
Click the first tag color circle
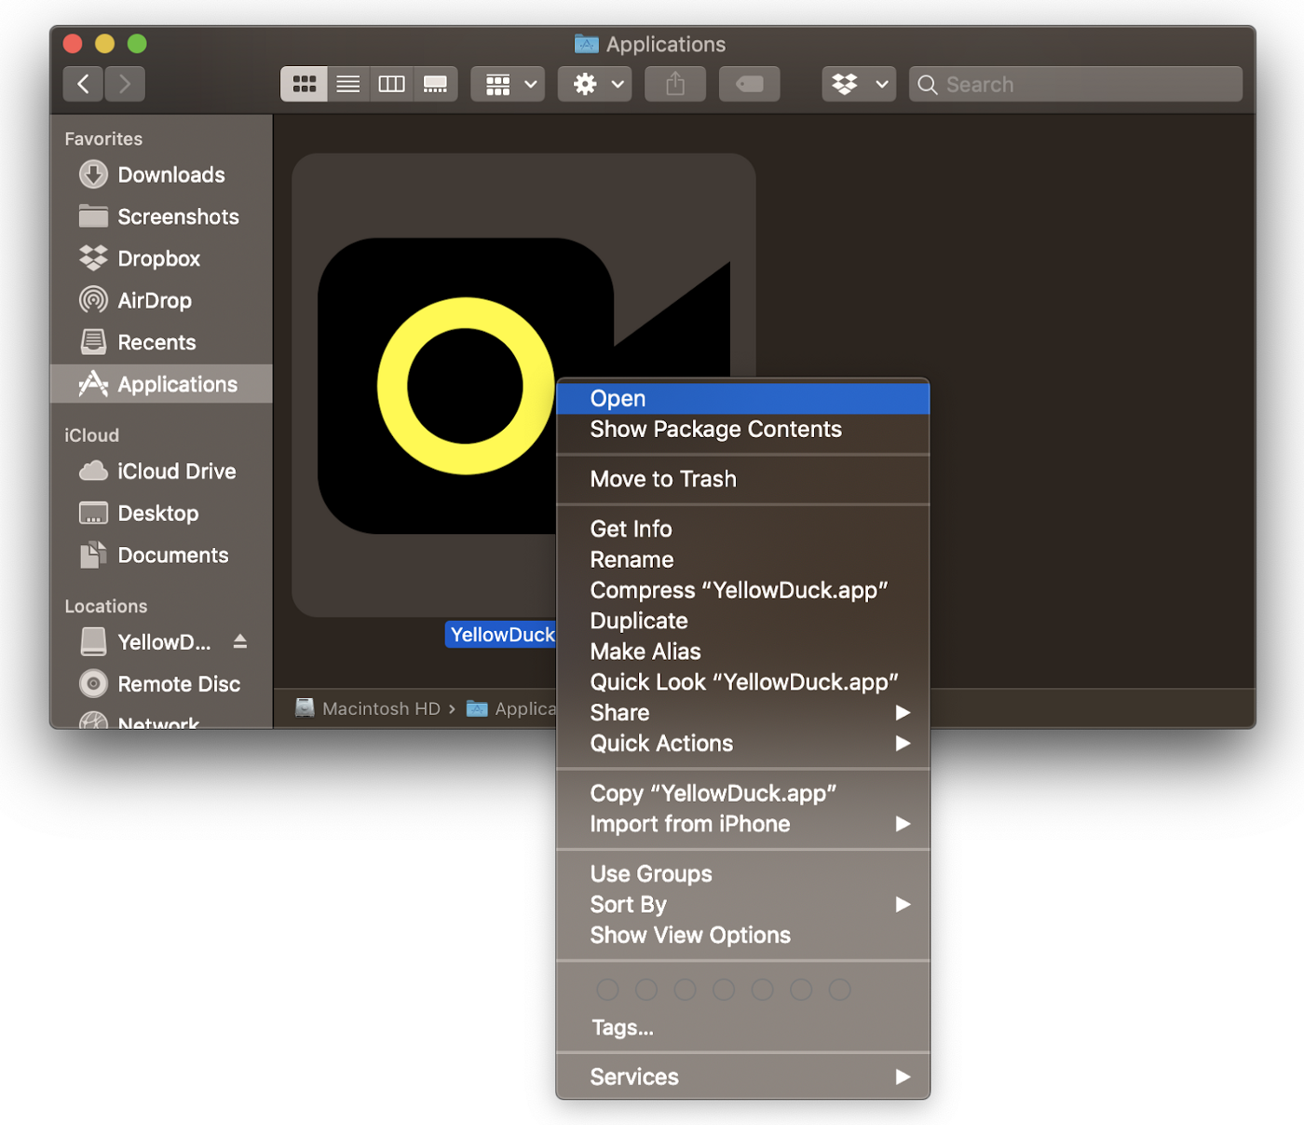pos(607,990)
